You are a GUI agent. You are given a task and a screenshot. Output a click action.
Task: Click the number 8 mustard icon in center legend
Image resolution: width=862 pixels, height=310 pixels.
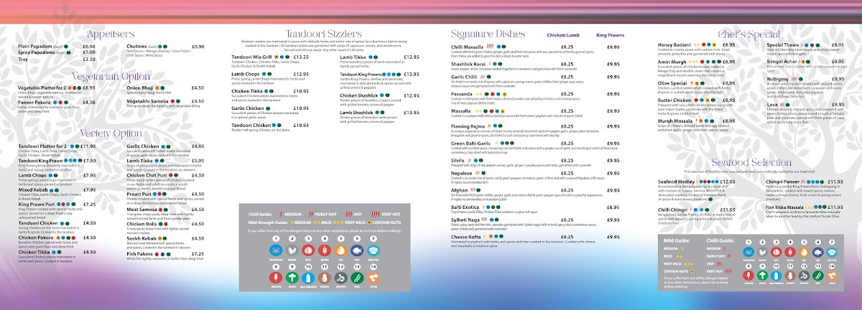[x=276, y=278]
